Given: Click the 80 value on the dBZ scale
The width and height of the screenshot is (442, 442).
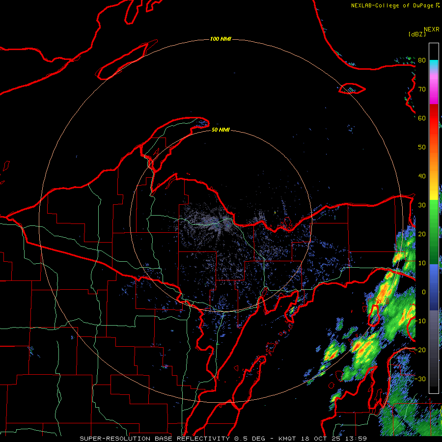Looking at the screenshot, I should [422, 60].
